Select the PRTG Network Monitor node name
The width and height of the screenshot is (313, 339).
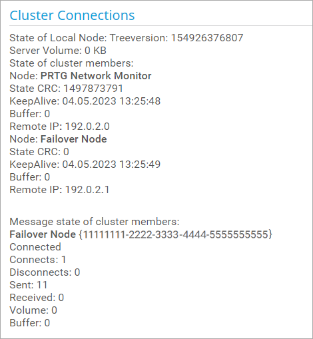tap(96, 76)
